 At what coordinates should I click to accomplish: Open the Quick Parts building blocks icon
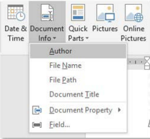pos(78,12)
